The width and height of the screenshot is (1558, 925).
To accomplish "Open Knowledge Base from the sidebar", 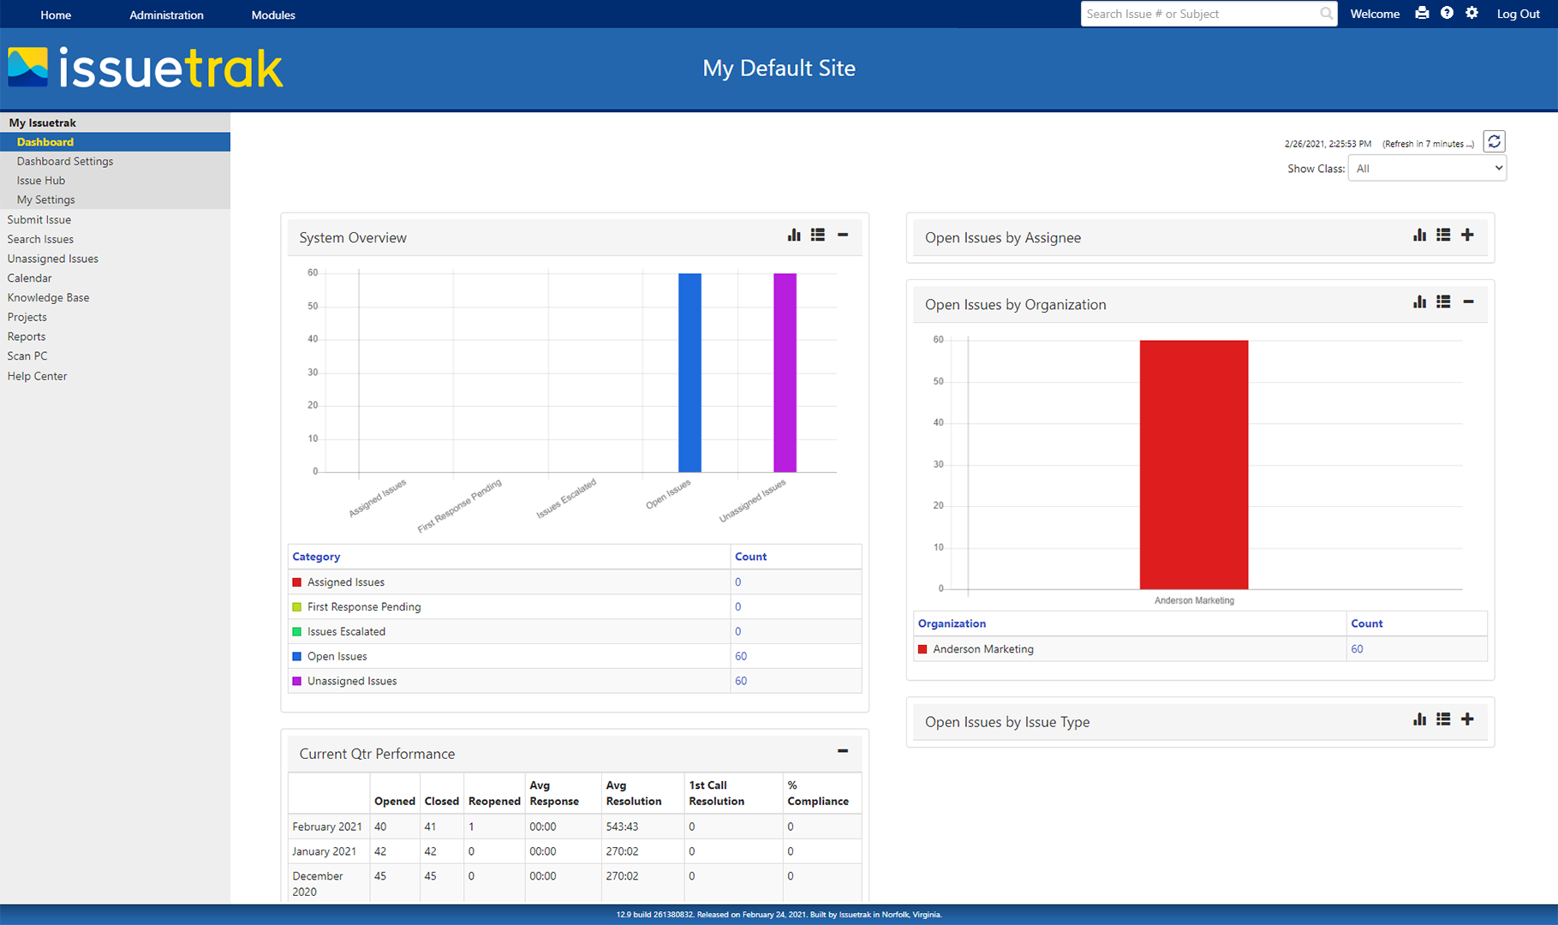I will [x=48, y=297].
